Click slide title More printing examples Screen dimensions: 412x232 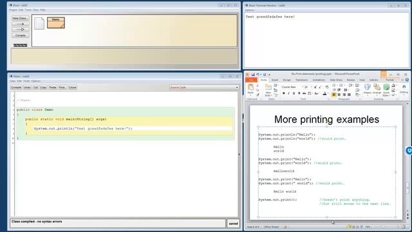pos(326,119)
